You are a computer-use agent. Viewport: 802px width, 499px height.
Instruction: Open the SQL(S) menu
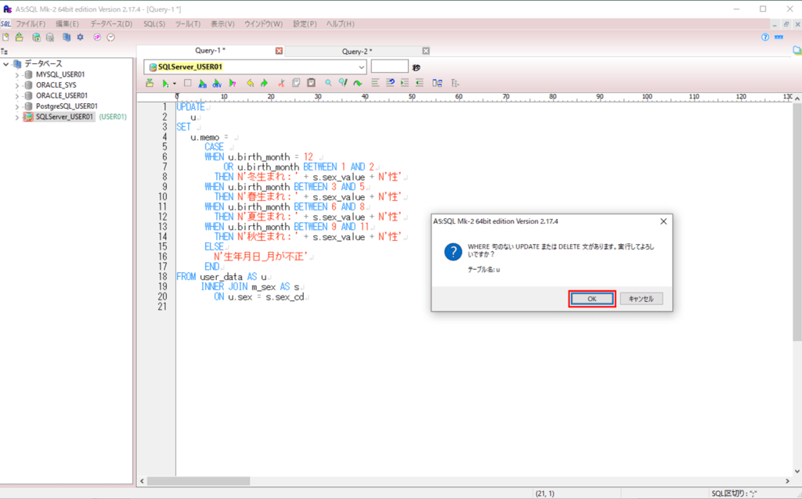click(x=154, y=24)
